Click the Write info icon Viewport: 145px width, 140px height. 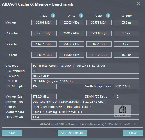[x=81, y=15]
